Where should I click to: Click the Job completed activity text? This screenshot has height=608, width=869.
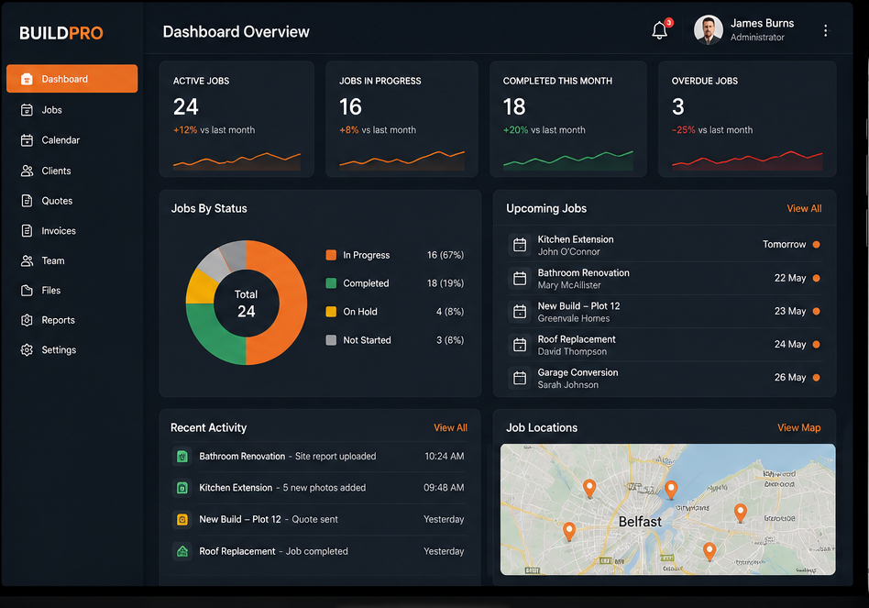(x=317, y=551)
